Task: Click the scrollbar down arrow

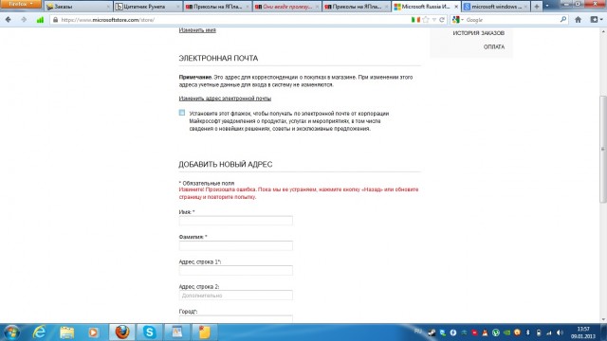Action: tap(603, 320)
